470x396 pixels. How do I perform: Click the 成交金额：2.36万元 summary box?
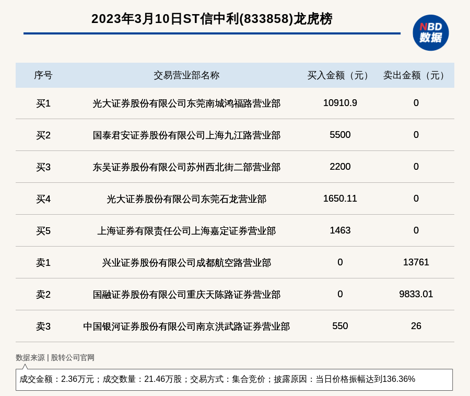tap(234, 380)
